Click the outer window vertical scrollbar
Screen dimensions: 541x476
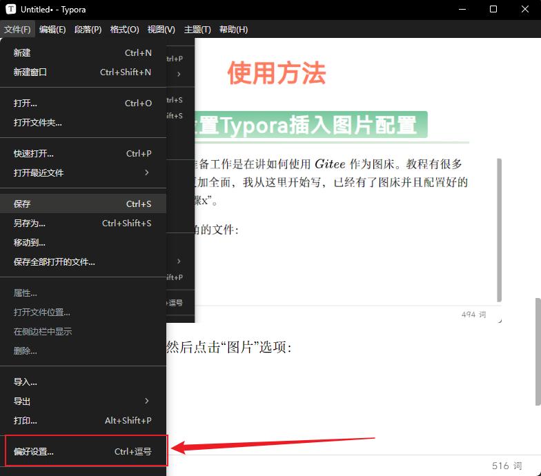[538, 352]
